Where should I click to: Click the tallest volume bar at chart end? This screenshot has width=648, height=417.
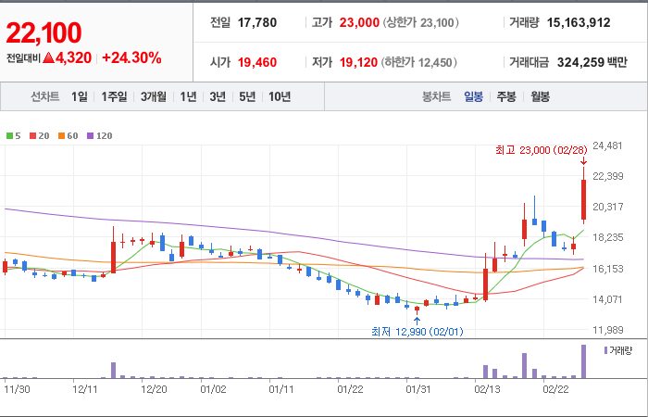pyautogui.click(x=583, y=361)
